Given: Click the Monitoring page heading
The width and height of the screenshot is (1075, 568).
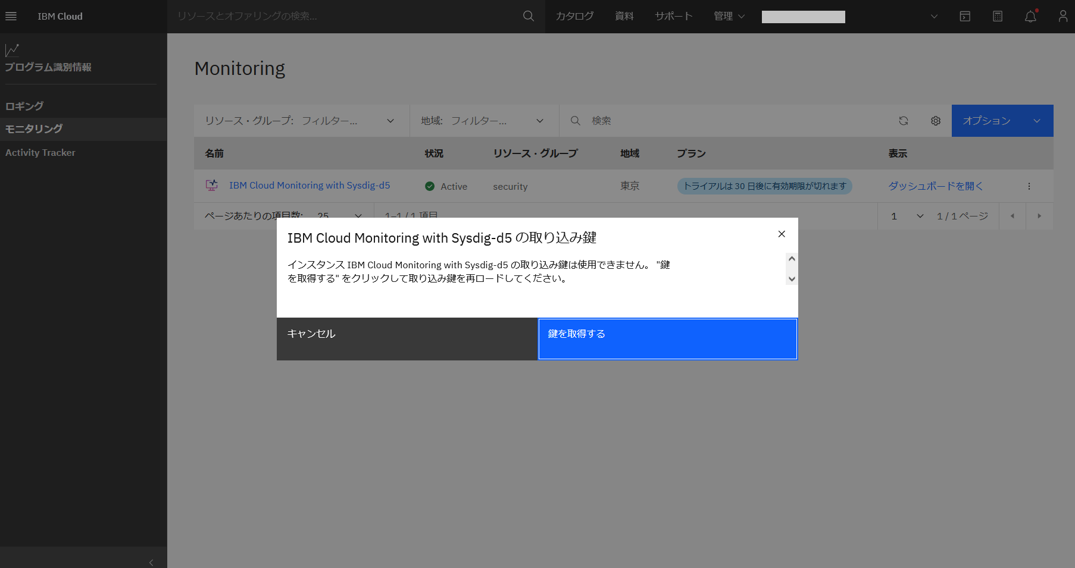Looking at the screenshot, I should [x=240, y=68].
